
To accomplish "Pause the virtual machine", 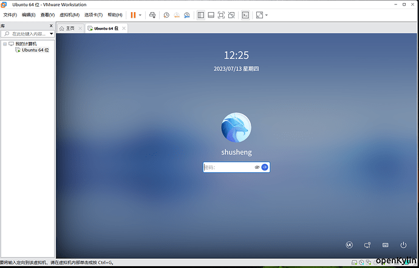I will [x=133, y=15].
